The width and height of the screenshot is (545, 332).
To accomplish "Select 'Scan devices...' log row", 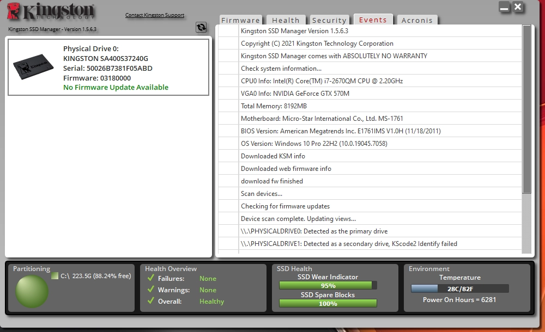I will [x=370, y=193].
